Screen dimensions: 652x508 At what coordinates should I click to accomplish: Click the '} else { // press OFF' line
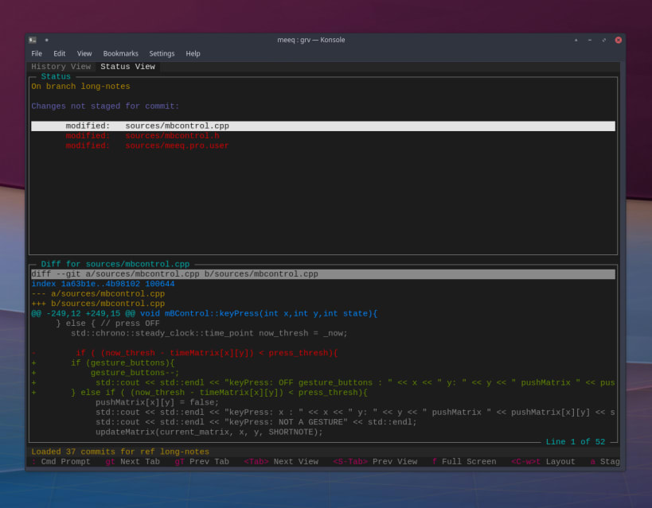pos(107,324)
